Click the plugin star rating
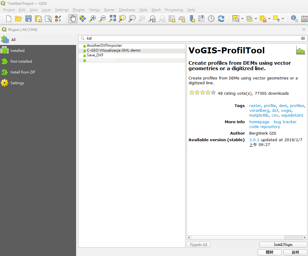The image size is (308, 256). pyautogui.click(x=203, y=93)
